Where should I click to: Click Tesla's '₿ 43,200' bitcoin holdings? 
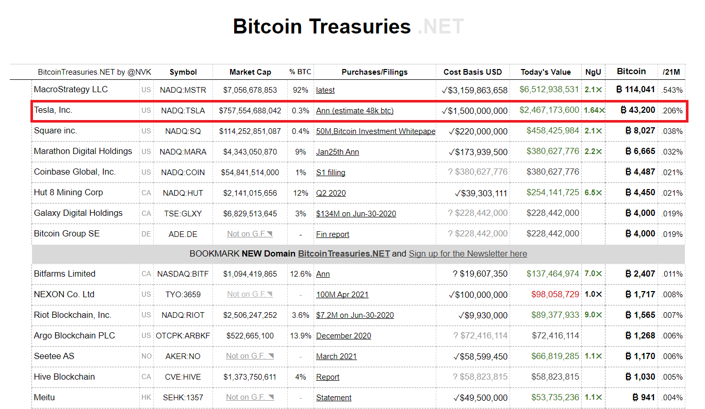[638, 110]
